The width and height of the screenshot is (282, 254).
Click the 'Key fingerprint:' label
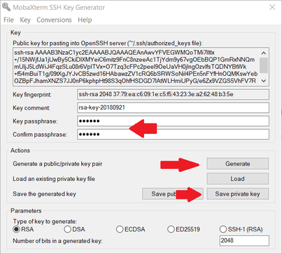click(32, 95)
